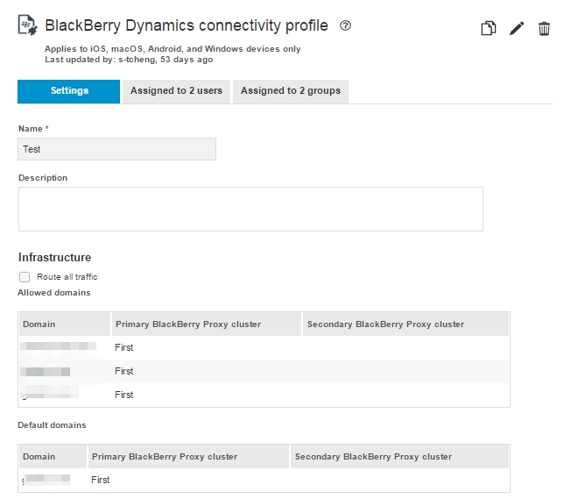This screenshot has height=499, width=564.
Task: Switch to the Settings tab
Action: (69, 91)
